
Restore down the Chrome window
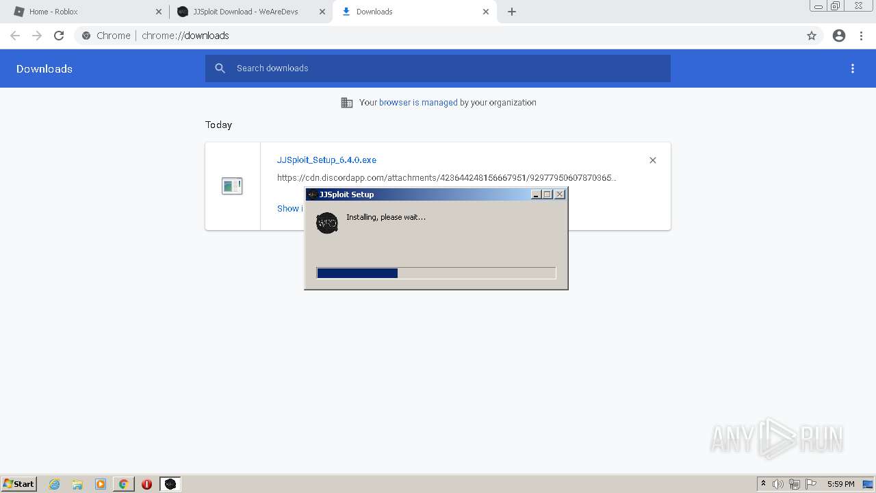836,5
